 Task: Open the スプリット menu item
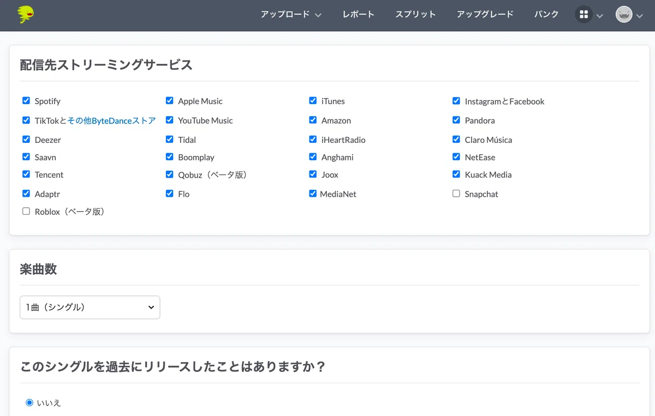(416, 15)
